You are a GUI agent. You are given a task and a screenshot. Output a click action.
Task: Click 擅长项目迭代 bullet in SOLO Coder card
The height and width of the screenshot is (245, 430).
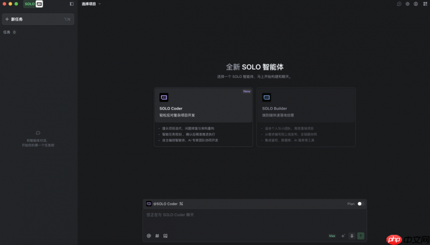coord(188,128)
